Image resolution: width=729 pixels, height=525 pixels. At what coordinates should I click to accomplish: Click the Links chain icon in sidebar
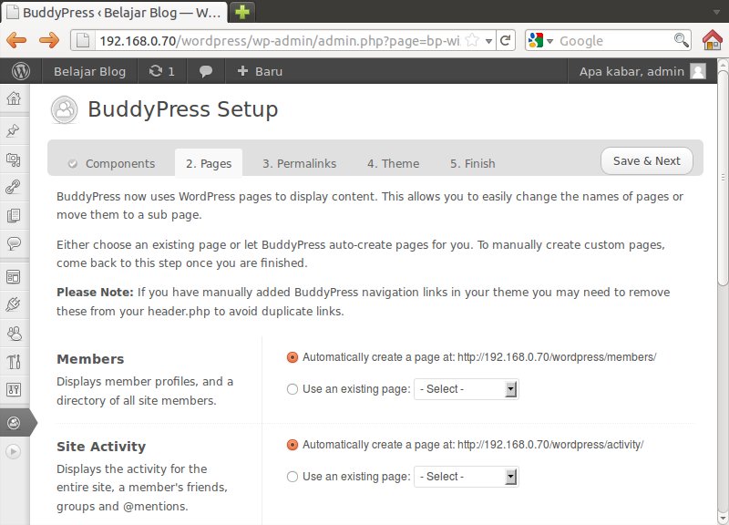[14, 188]
